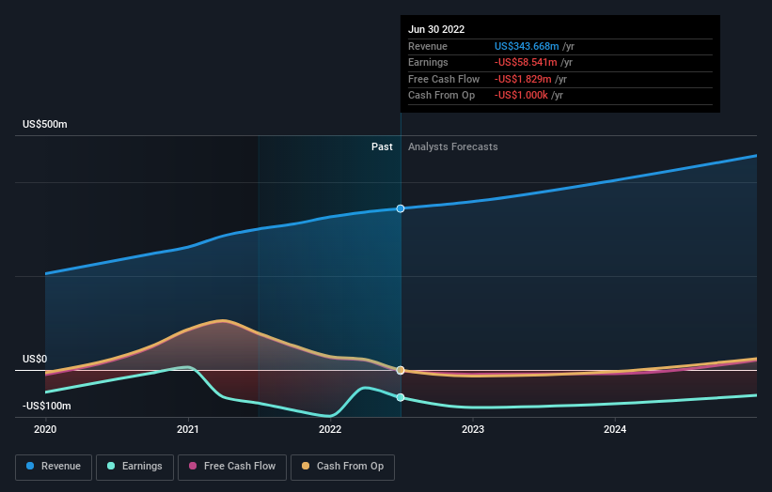Click the Revenue data point on the blue line
The height and width of the screenshot is (492, 772).
click(401, 208)
